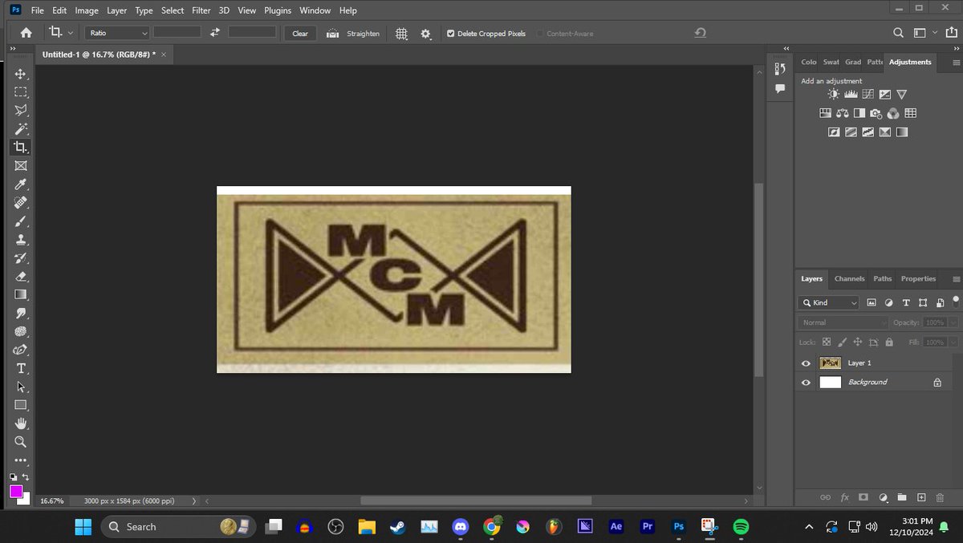Toggle Delete Cropped Pixels checkbox
This screenshot has height=543, width=963.
coord(450,34)
